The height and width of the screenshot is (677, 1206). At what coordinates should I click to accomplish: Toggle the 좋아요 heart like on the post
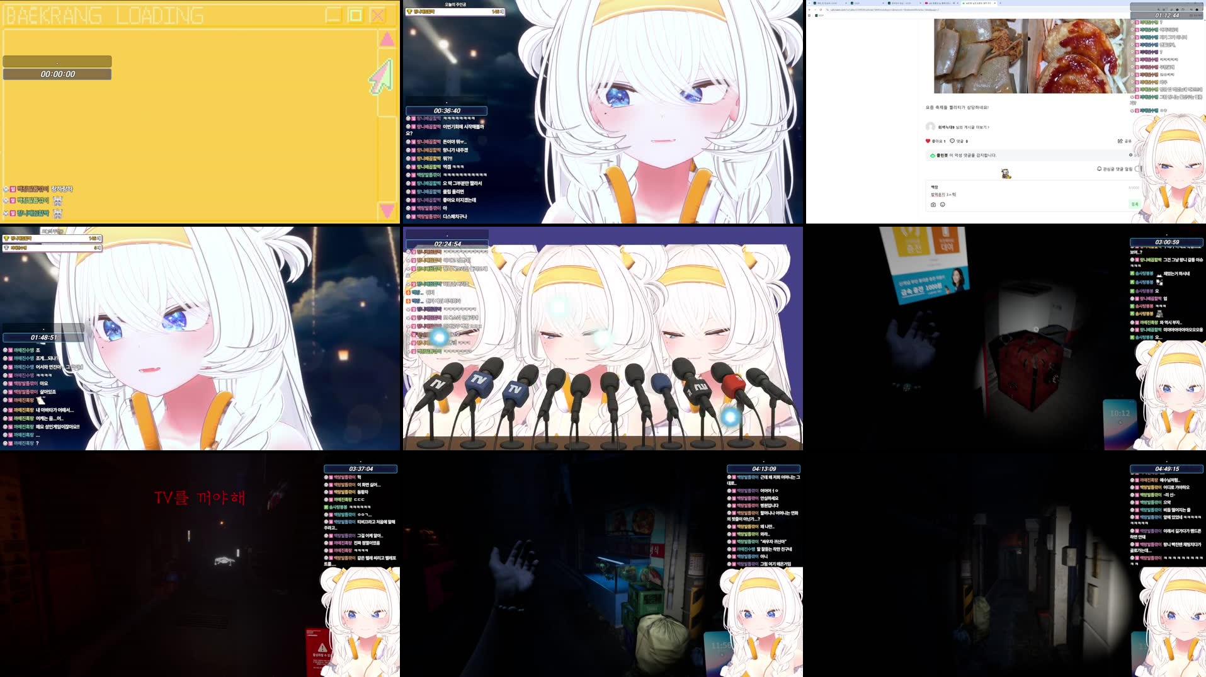928,140
